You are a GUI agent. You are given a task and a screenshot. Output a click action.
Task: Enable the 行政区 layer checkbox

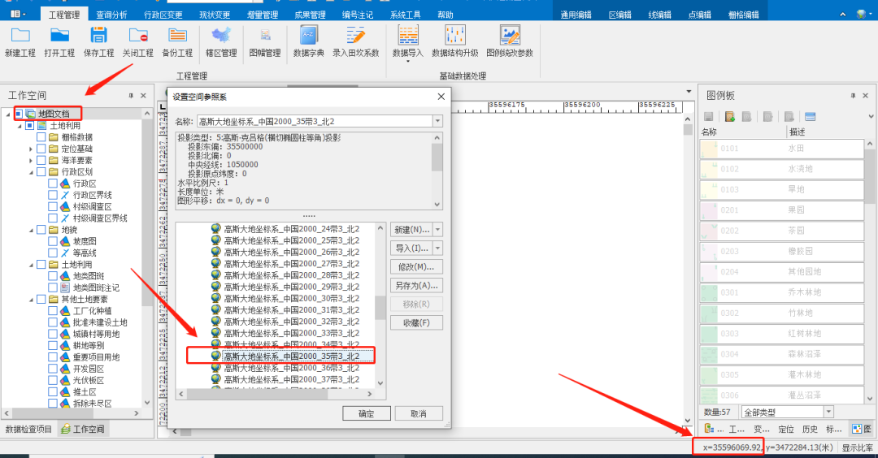(x=53, y=184)
